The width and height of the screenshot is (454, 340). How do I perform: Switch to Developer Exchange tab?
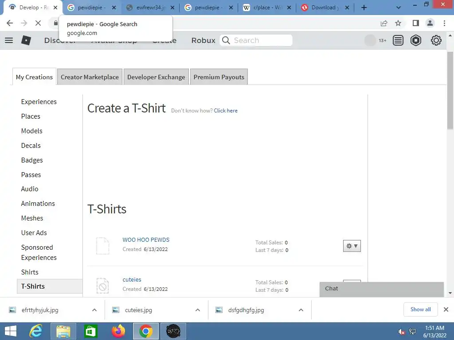pos(156,77)
